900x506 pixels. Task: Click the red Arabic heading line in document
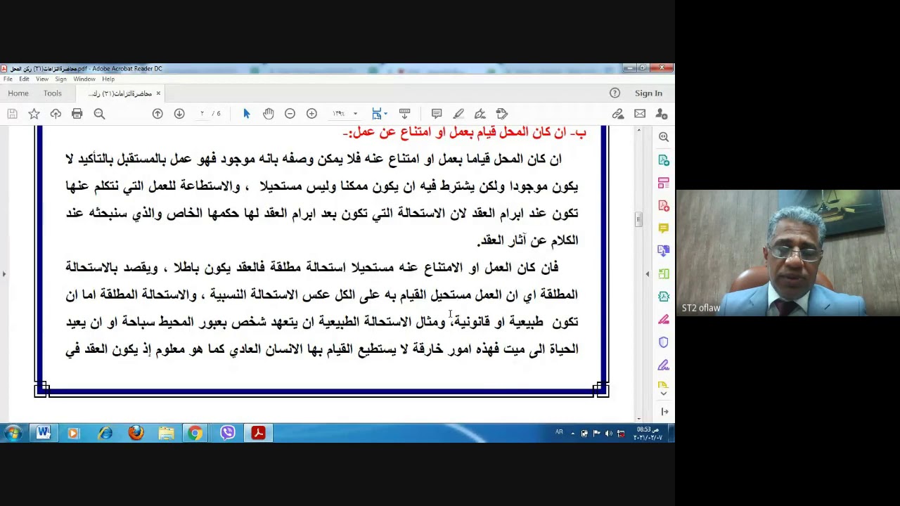tap(464, 132)
